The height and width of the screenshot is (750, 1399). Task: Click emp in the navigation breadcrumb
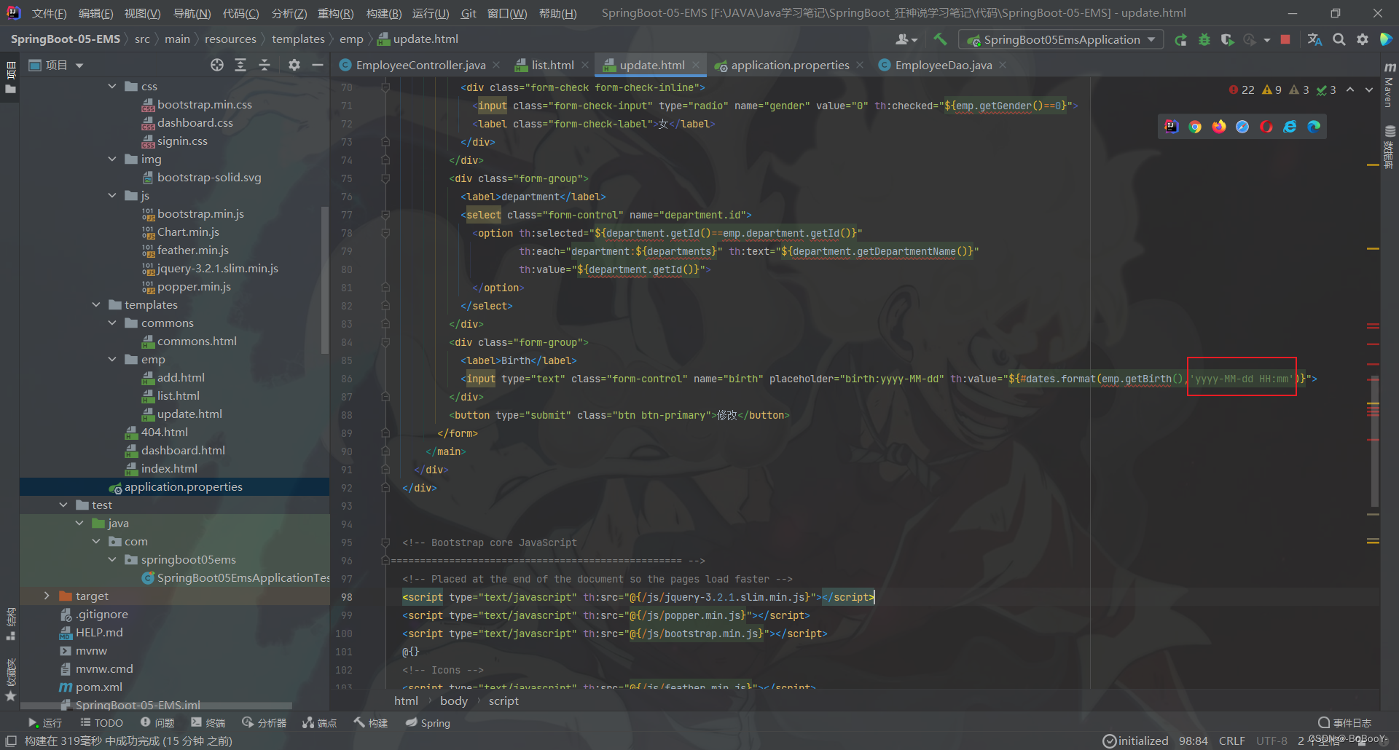tap(351, 39)
